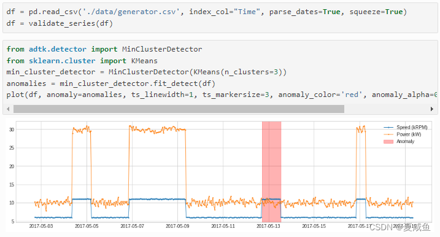
Task: Click the plot(df, anomaly=anomalies...) line
Action: pos(222,95)
